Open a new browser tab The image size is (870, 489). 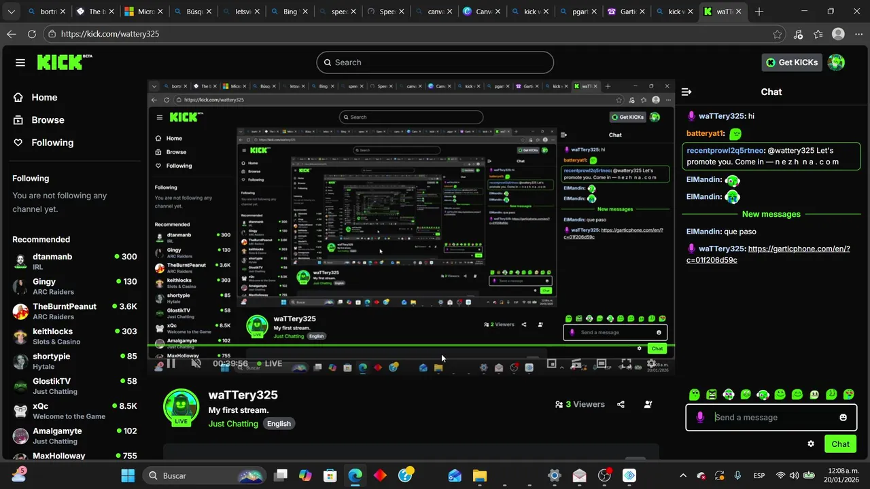pos(759,12)
